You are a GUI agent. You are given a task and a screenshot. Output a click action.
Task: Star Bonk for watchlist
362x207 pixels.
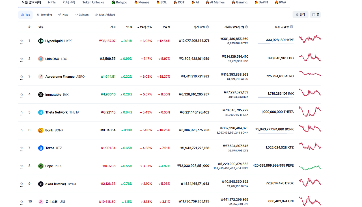point(21,130)
